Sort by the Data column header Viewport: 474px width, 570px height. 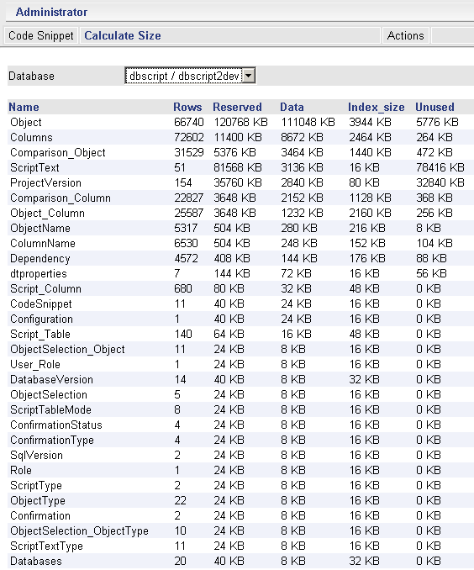(292, 107)
